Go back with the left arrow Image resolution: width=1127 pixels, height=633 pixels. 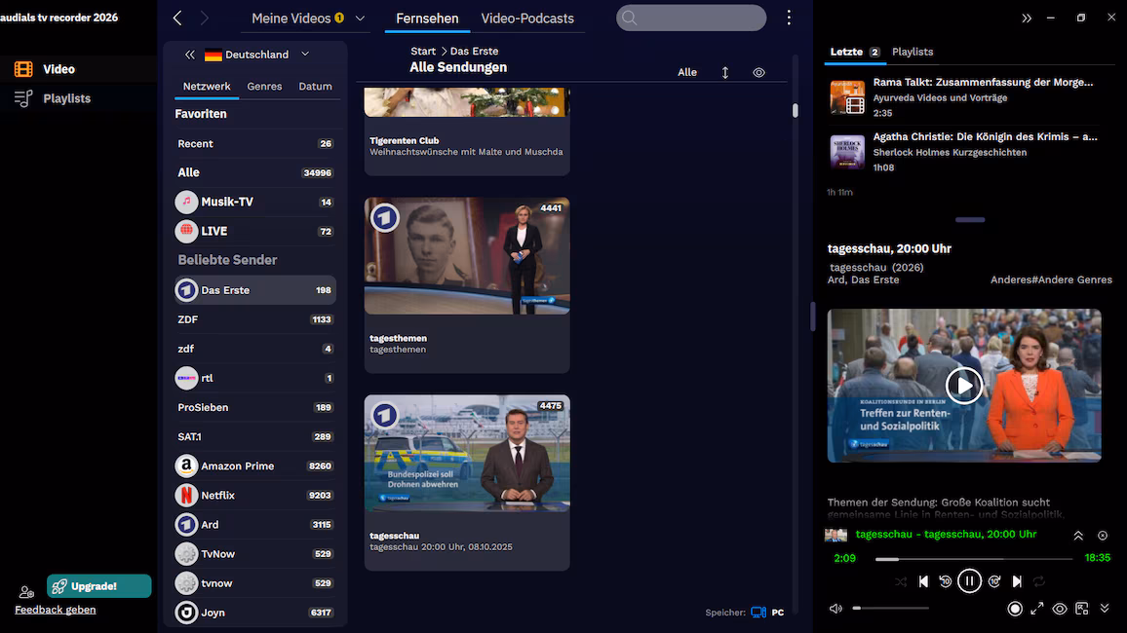pyautogui.click(x=177, y=18)
